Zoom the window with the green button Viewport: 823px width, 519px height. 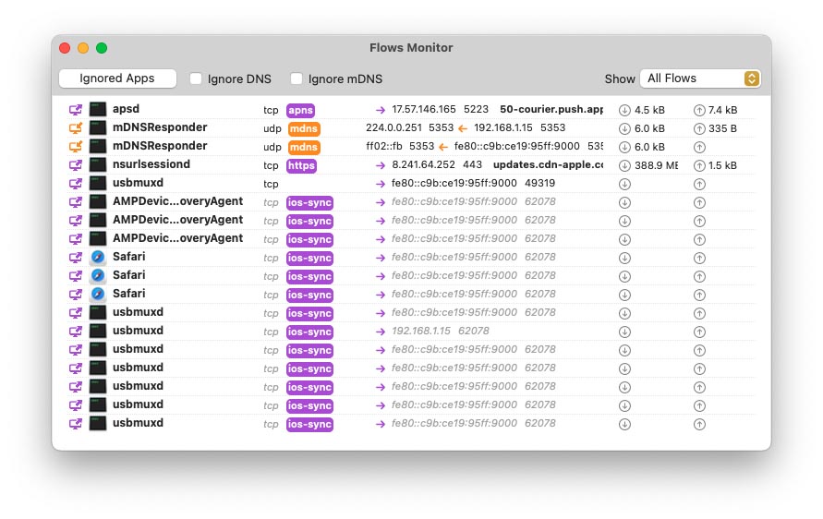pyautogui.click(x=102, y=48)
